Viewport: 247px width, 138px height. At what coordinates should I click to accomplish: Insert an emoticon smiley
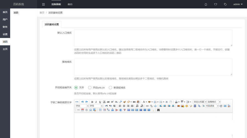click(187, 106)
